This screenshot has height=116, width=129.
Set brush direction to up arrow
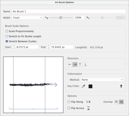(x=80, y=64)
